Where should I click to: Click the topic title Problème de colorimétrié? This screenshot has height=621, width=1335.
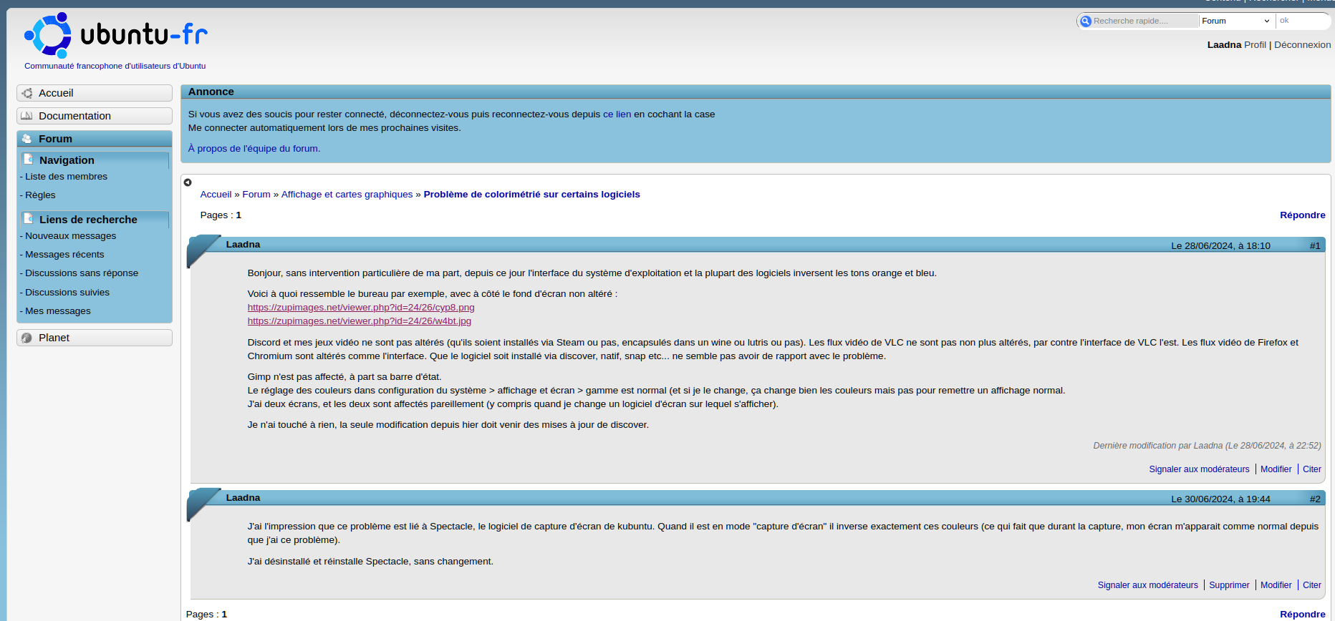531,195
